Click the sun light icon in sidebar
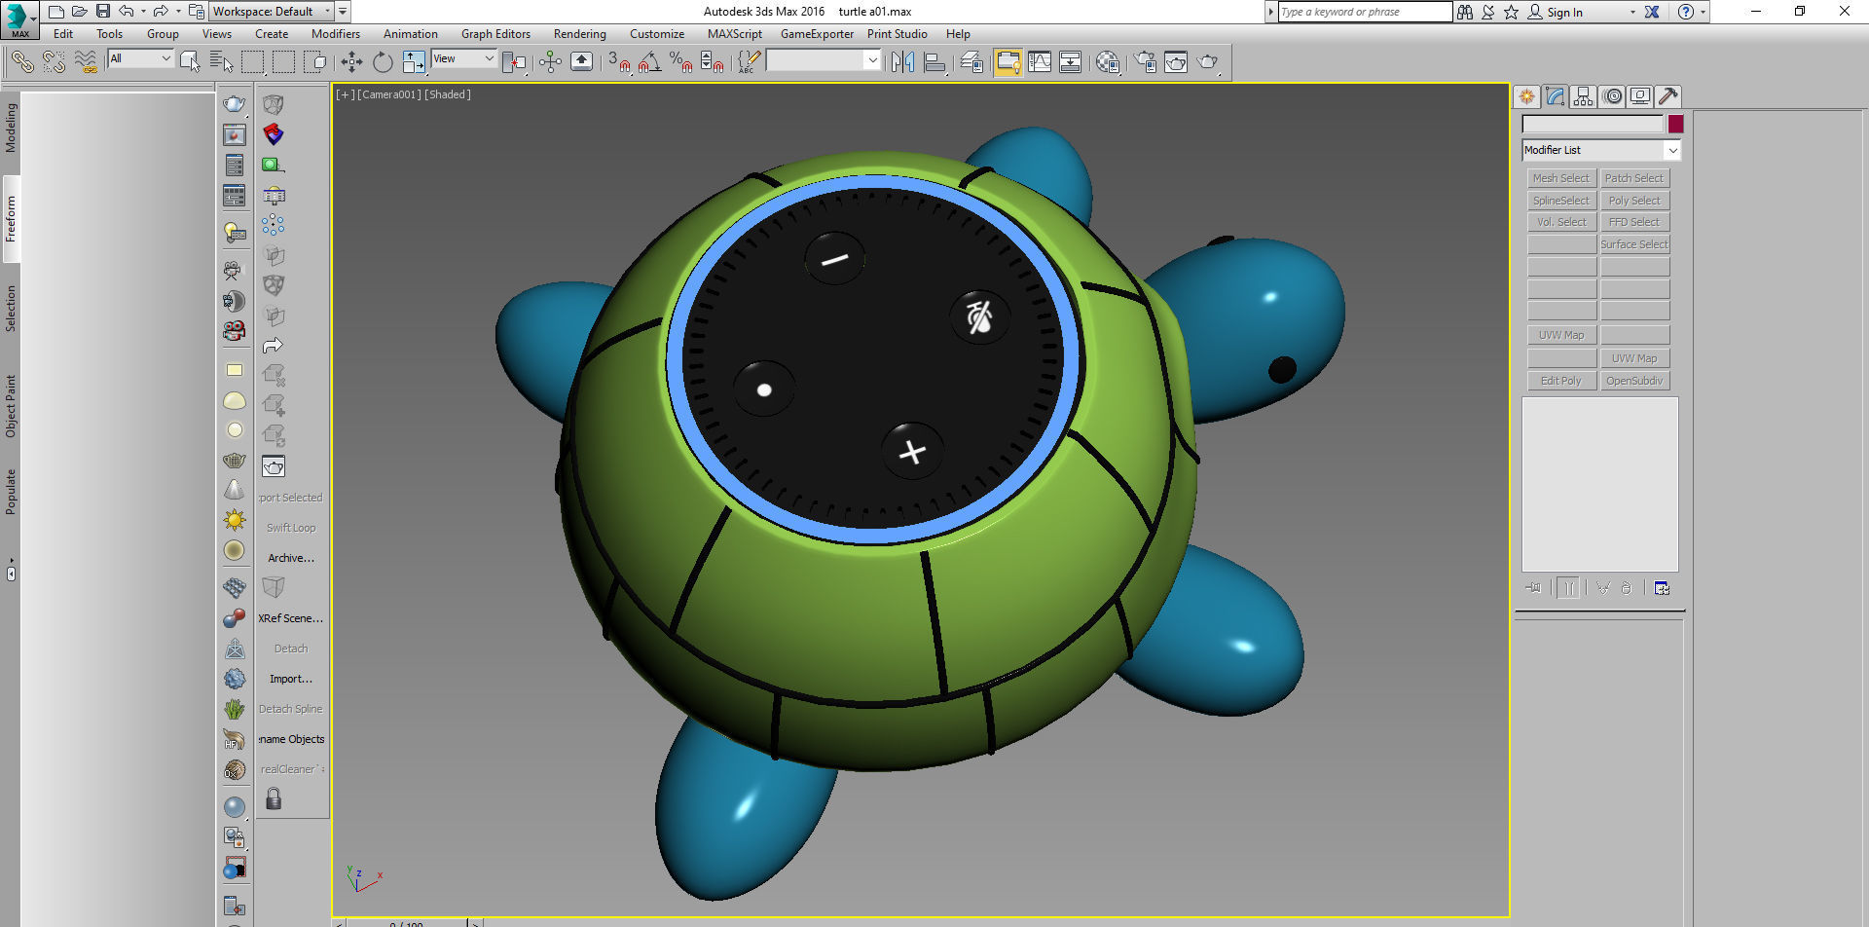This screenshot has width=1869, height=927. (x=235, y=520)
